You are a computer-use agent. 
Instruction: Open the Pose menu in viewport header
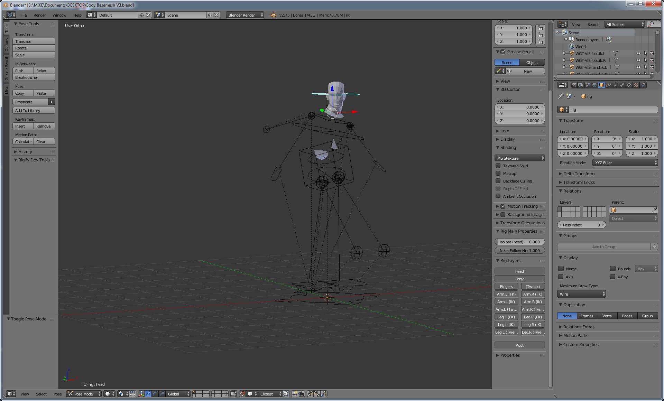[x=57, y=394]
